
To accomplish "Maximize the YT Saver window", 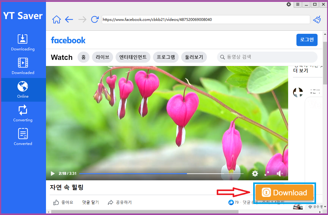I will pyautogui.click(x=315, y=4).
